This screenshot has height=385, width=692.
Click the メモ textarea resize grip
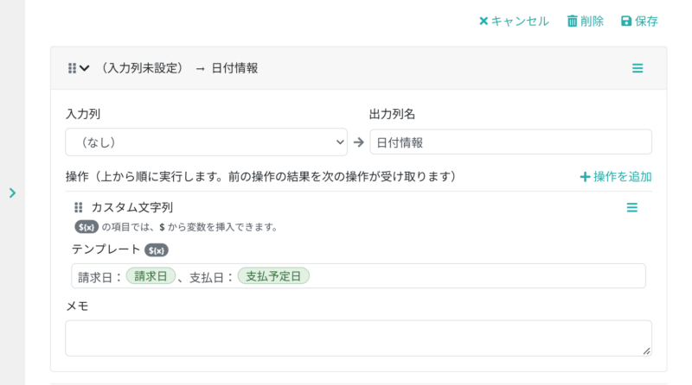646,351
